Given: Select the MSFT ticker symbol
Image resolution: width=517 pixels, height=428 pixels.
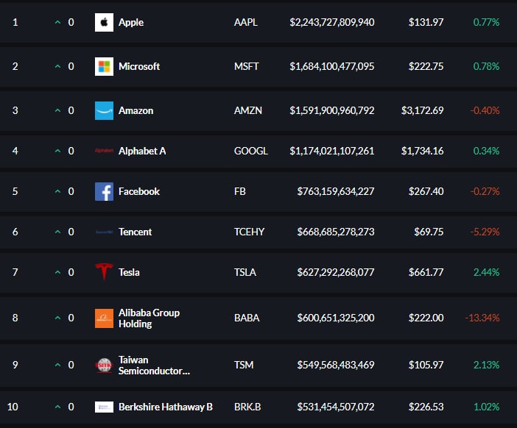Looking at the screenshot, I should click(x=246, y=66).
